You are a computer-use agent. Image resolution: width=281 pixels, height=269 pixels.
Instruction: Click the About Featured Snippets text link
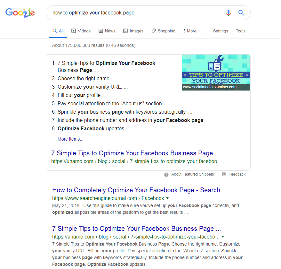click(192, 174)
